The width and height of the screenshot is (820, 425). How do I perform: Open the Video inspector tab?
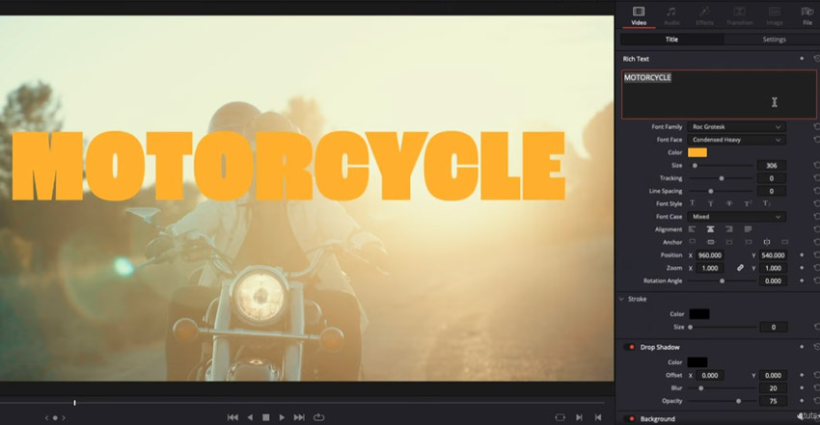[x=639, y=15]
